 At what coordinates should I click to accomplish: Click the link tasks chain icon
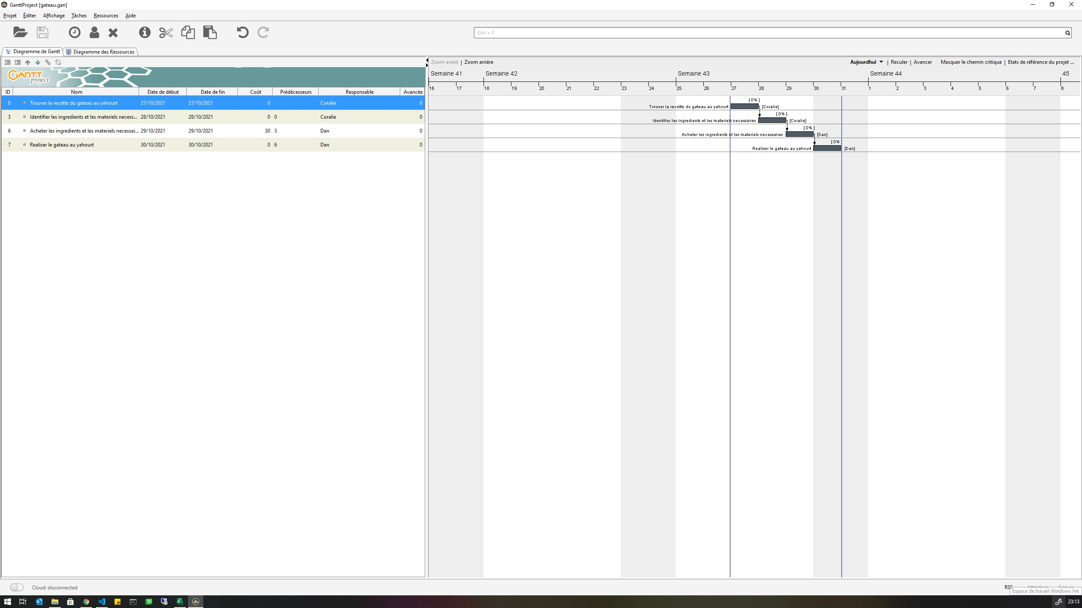[x=48, y=62]
